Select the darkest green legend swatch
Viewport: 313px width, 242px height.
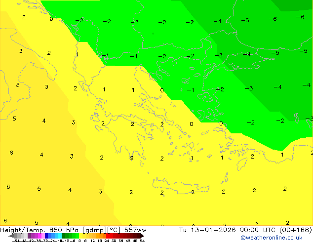point(64,236)
